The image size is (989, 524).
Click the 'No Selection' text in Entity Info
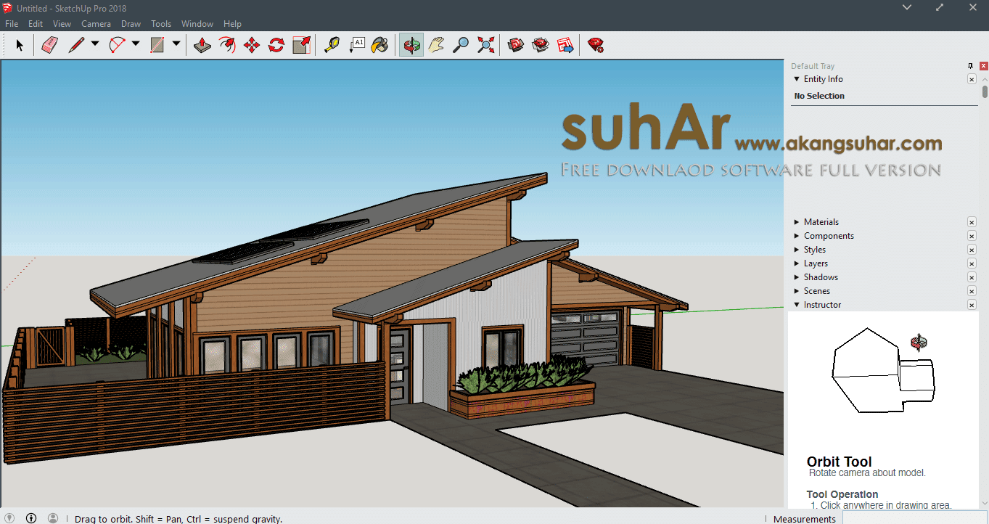point(819,96)
